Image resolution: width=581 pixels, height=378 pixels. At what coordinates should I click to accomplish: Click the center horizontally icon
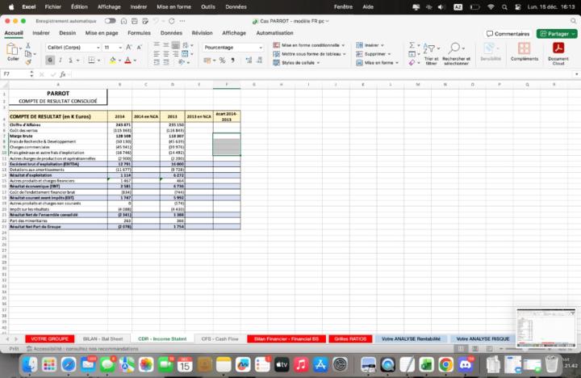[166, 54]
